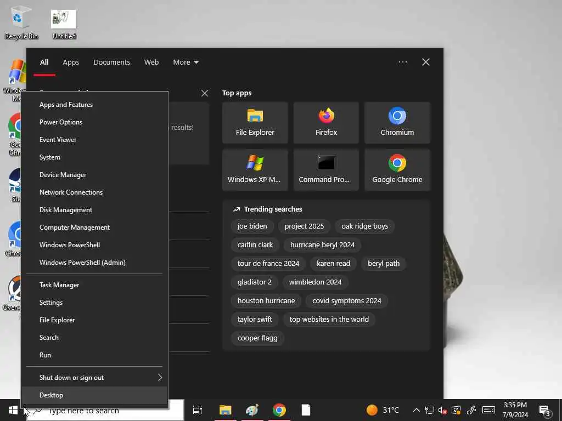Open the notification center icon
The width and height of the screenshot is (562, 421).
[544, 411]
